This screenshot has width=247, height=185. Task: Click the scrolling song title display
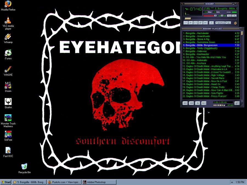click(x=220, y=8)
